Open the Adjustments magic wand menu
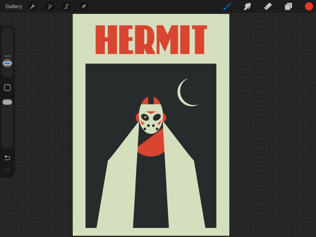This screenshot has width=316, height=237. tap(50, 6)
